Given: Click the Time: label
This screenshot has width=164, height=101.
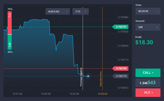Looking at the screenshot, I should click(x=138, y=5).
